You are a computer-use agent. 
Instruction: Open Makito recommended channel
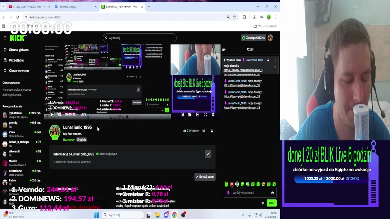[22, 163]
